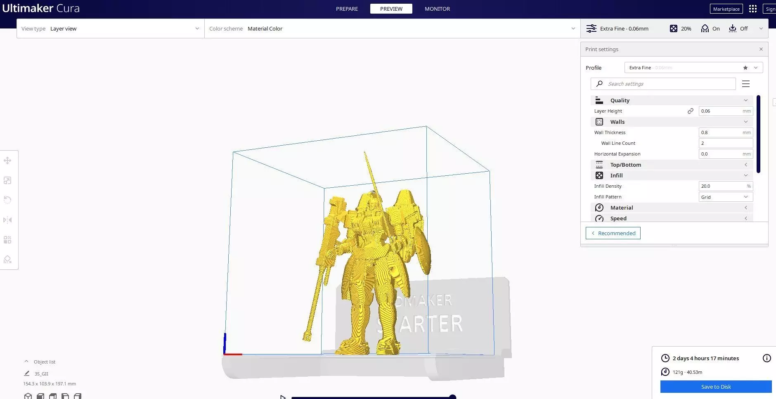Collapse the Walls settings section

672,122
